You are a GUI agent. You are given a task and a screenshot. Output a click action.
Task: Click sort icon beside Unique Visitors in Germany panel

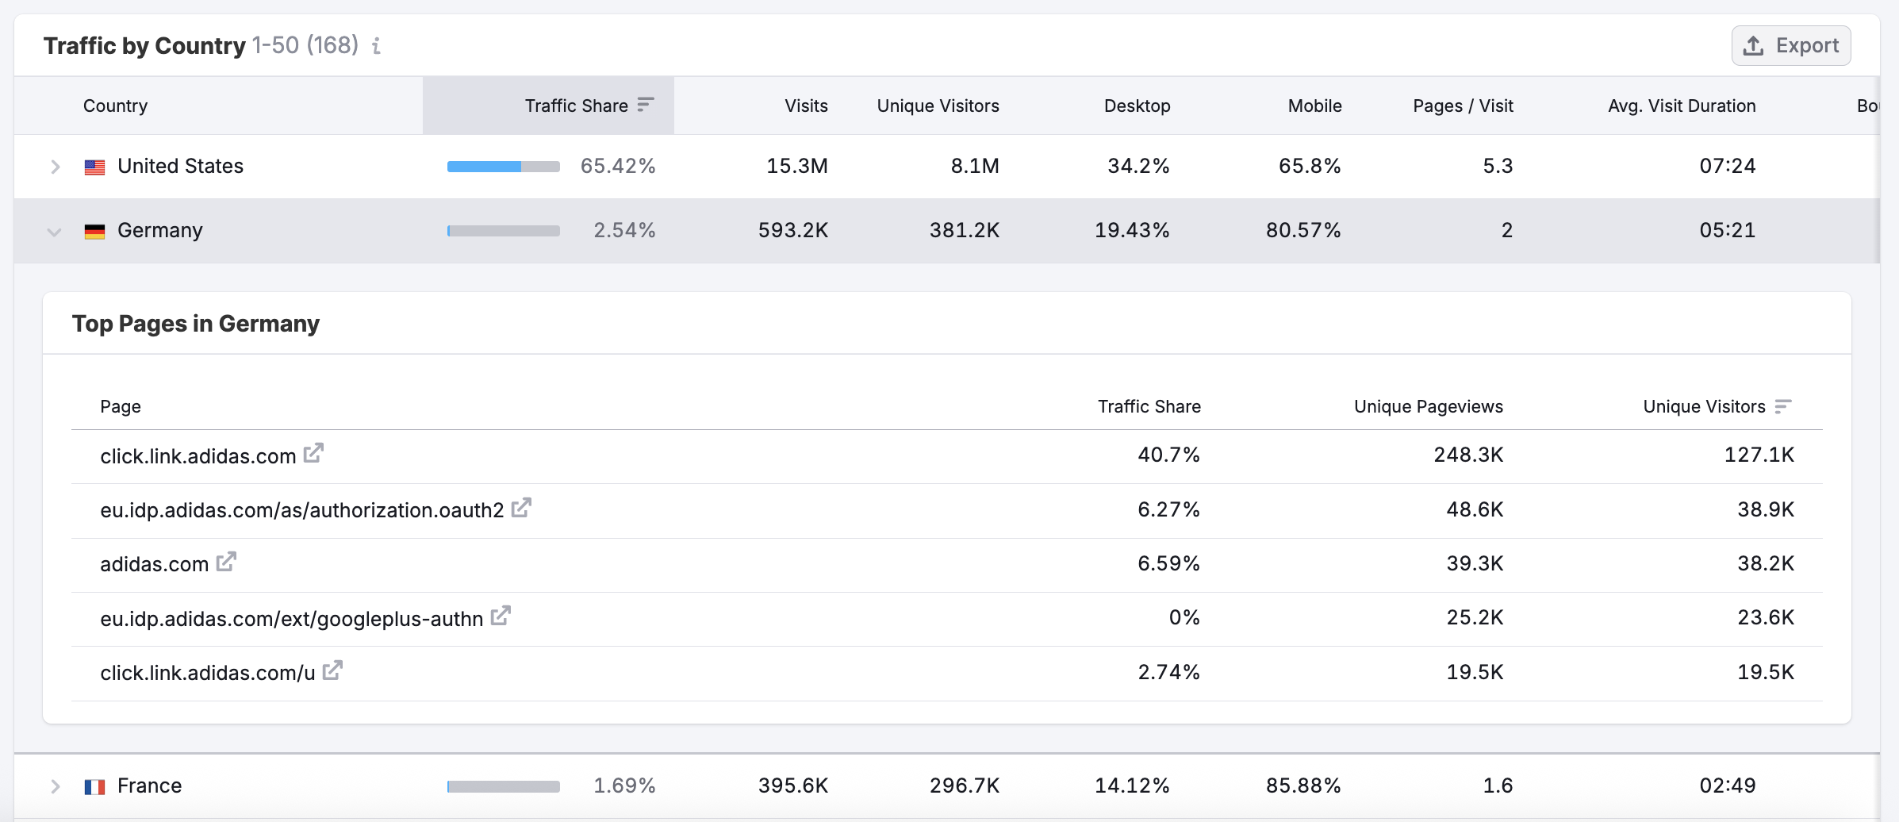pyautogui.click(x=1783, y=406)
